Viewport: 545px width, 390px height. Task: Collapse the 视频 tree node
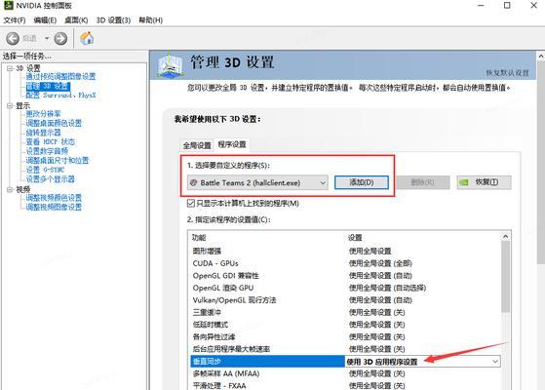pyautogui.click(x=10, y=189)
